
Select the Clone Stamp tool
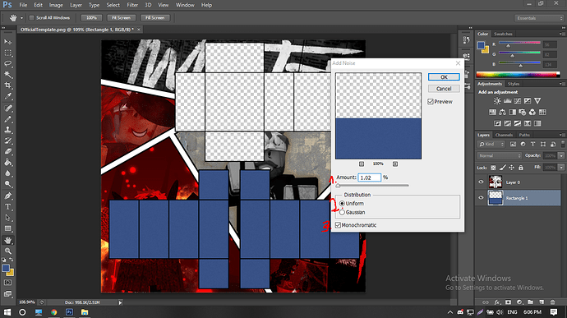[x=7, y=130]
